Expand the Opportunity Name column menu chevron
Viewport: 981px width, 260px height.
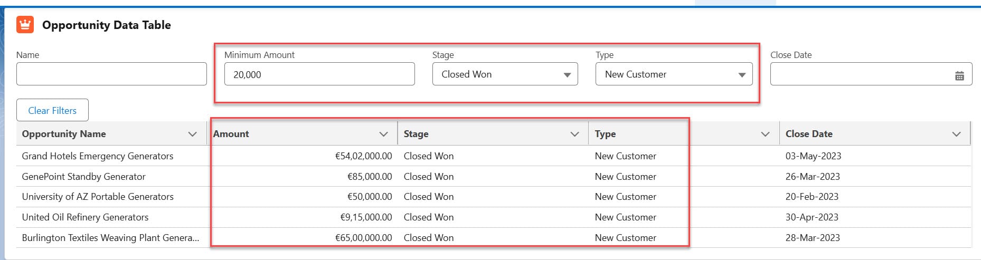pyautogui.click(x=193, y=134)
